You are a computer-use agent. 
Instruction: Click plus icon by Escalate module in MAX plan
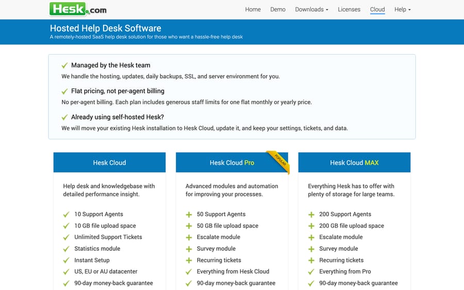click(311, 237)
